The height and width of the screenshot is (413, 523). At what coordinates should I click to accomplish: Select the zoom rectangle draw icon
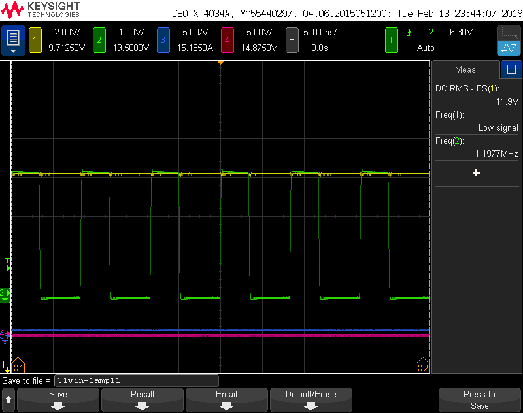click(x=509, y=33)
